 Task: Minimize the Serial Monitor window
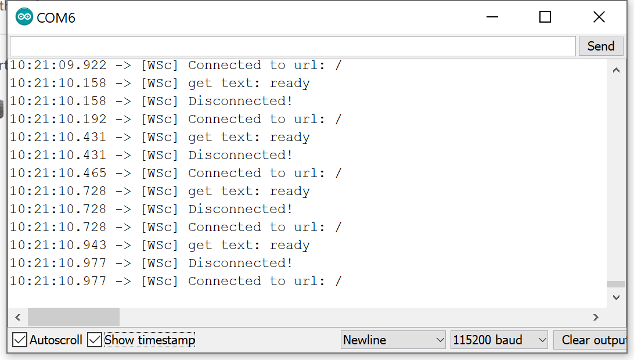(x=492, y=17)
